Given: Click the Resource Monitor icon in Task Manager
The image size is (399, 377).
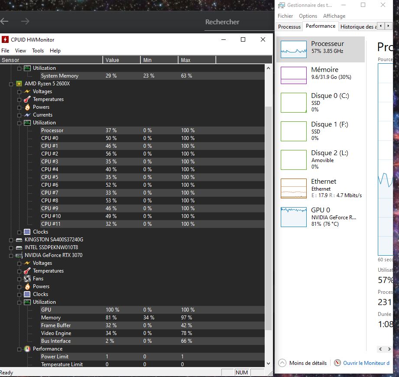Looking at the screenshot, I should pyautogui.click(x=337, y=363).
